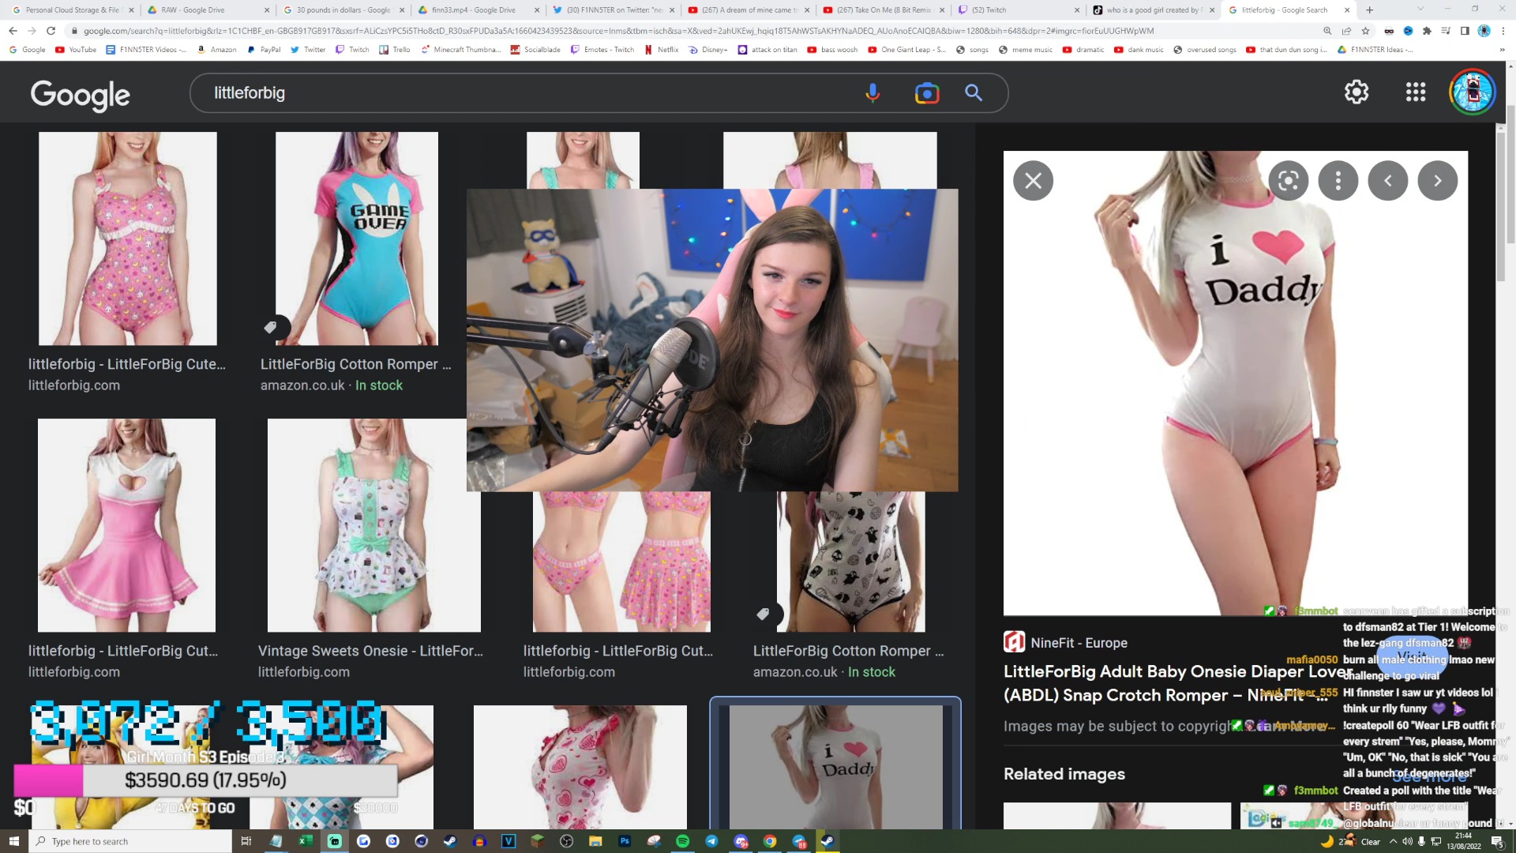Open black-and-white LittleForBig Cotton Romper result
The height and width of the screenshot is (853, 1516).
click(851, 562)
